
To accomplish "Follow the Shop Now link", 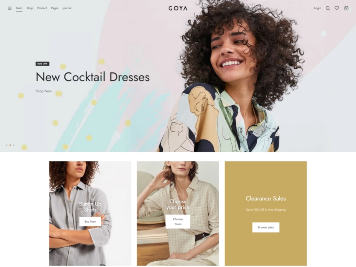I will pyautogui.click(x=43, y=91).
